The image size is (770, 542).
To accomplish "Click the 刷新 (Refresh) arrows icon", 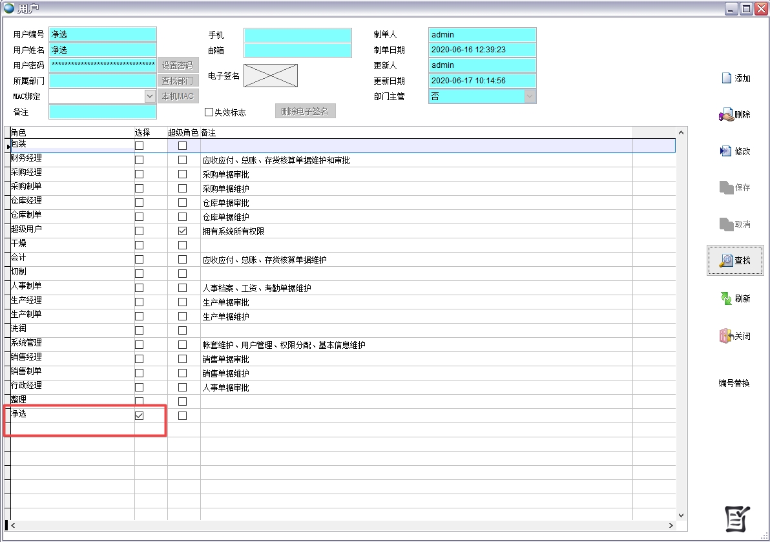I will [x=726, y=298].
